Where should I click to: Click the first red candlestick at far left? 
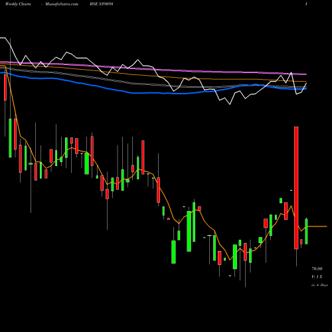(5, 88)
